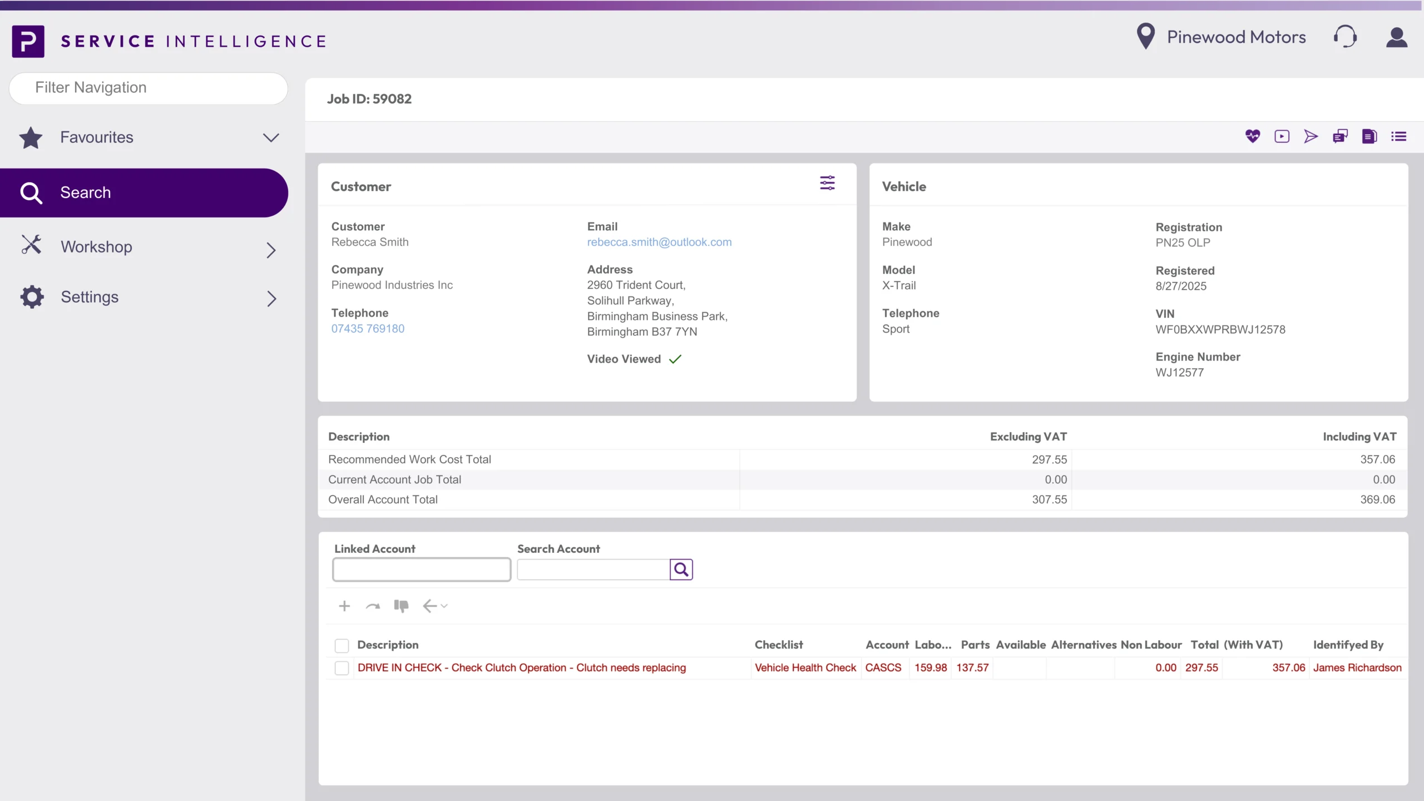The height and width of the screenshot is (801, 1424).
Task: Open the Customer card settings sliders icon
Action: 827,183
